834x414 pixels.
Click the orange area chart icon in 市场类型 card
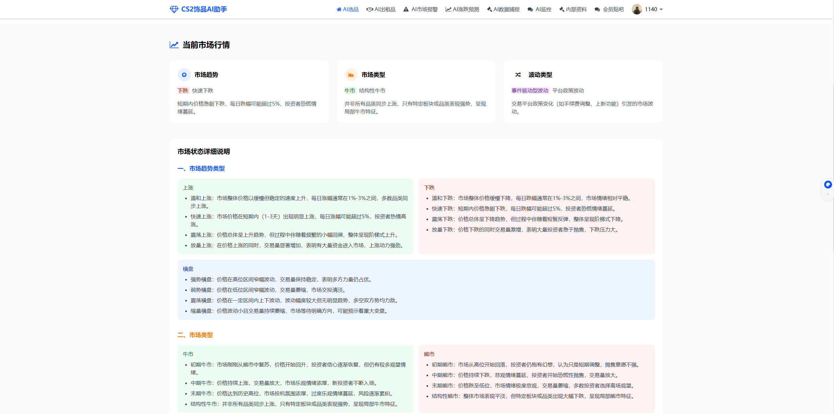click(351, 75)
